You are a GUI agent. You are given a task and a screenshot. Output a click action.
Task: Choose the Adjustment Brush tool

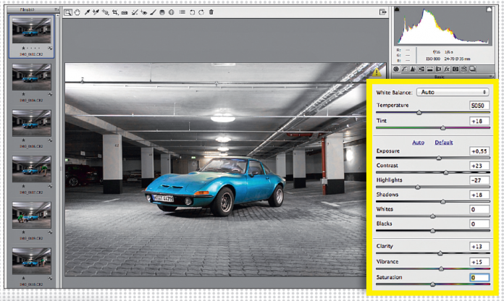153,12
